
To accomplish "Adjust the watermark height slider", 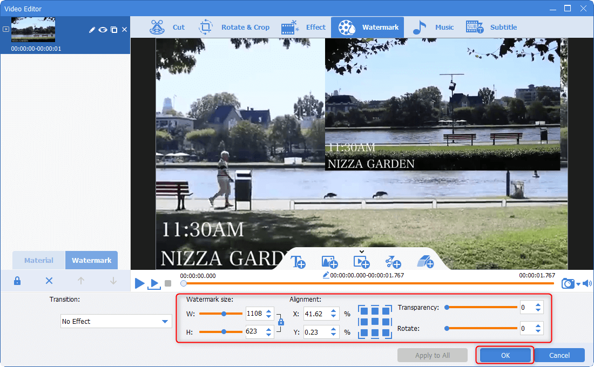I will pyautogui.click(x=220, y=332).
